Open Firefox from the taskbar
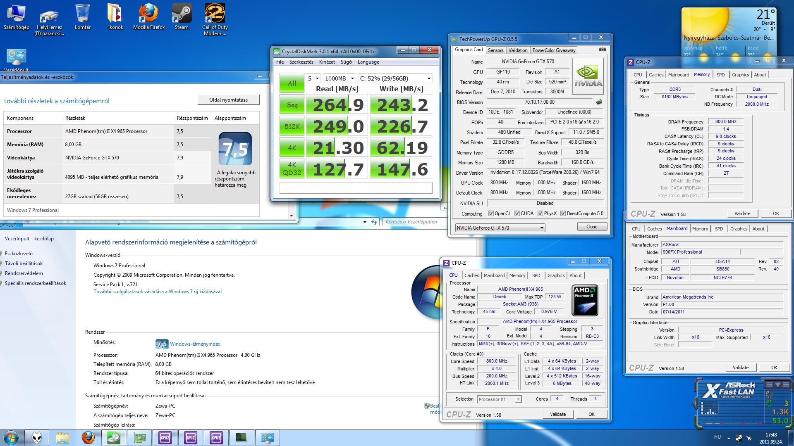This screenshot has width=794, height=446. point(88,438)
